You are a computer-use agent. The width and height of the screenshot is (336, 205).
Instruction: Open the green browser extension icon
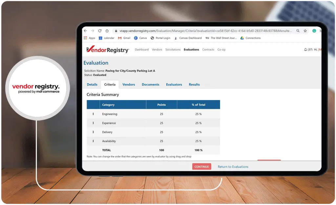[x=314, y=31]
